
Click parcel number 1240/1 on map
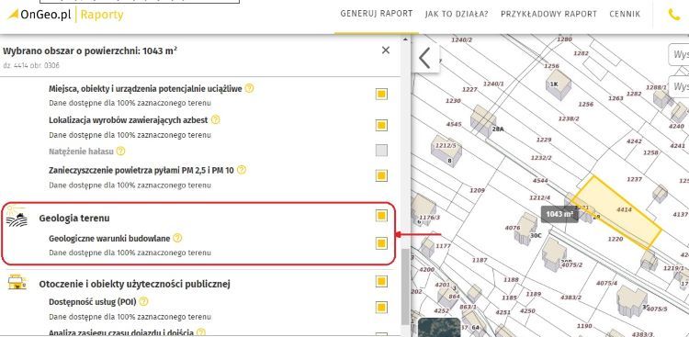(x=493, y=84)
